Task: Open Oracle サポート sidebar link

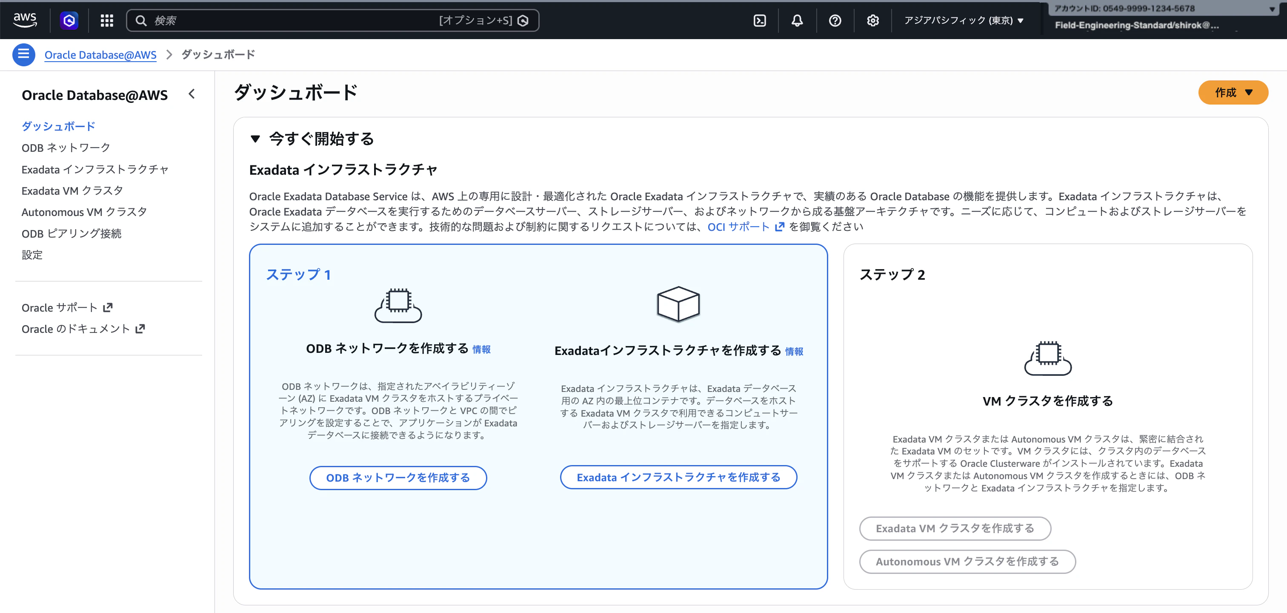Action: coord(67,307)
